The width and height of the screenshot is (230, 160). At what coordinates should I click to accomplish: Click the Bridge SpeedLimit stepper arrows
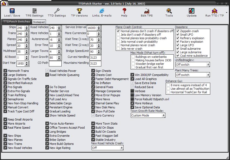[x=99, y=52]
